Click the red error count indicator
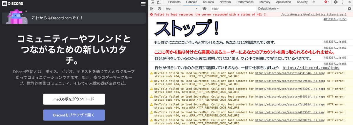 tap(327, 2)
